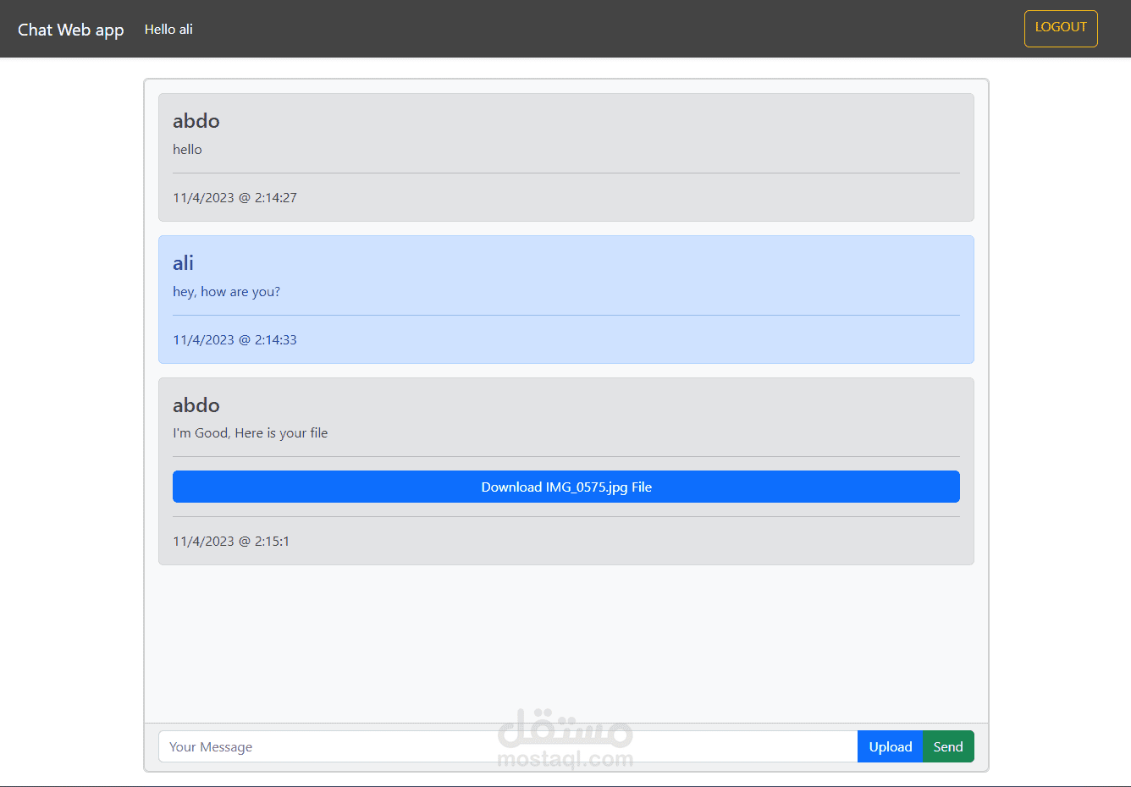The image size is (1131, 787).
Task: Click timestamp 11/4/2023 @ 2:15:1
Action: coord(231,541)
